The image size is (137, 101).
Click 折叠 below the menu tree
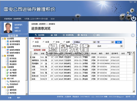10,97
